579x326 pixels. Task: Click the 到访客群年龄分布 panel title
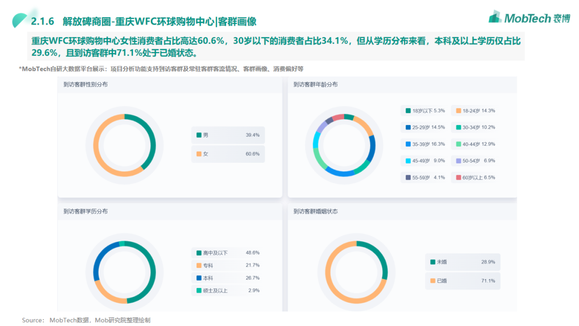pos(316,85)
